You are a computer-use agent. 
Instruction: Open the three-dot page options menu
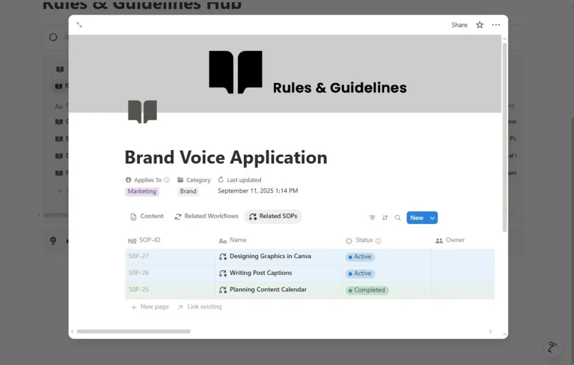[496, 25]
